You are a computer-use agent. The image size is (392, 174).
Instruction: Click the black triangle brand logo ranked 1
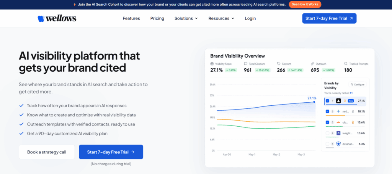coord(338,101)
